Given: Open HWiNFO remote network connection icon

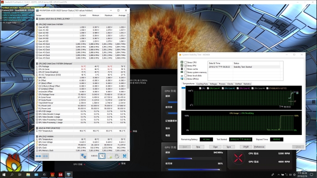Looking at the screenshot, I should (84, 156).
